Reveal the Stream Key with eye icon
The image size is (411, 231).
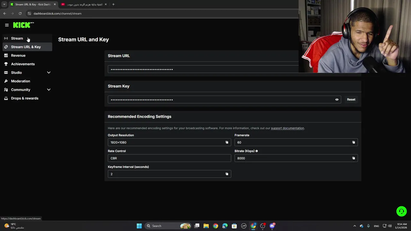(x=337, y=99)
